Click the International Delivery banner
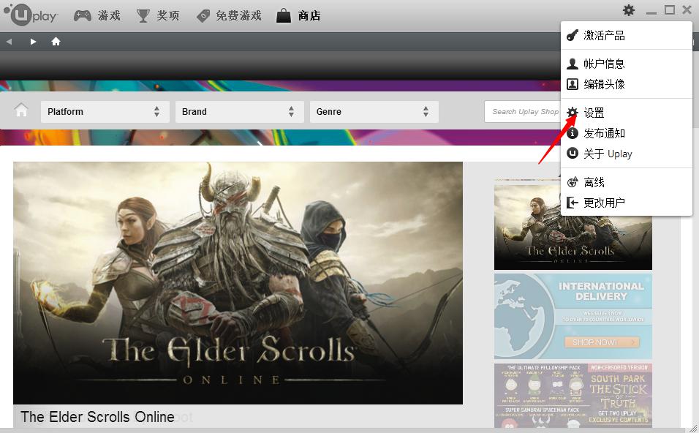This screenshot has height=433, width=699. point(573,316)
